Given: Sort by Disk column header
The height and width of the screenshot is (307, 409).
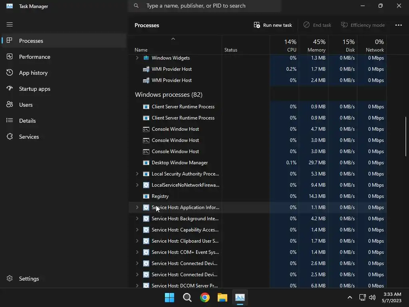Looking at the screenshot, I should click(x=343, y=45).
